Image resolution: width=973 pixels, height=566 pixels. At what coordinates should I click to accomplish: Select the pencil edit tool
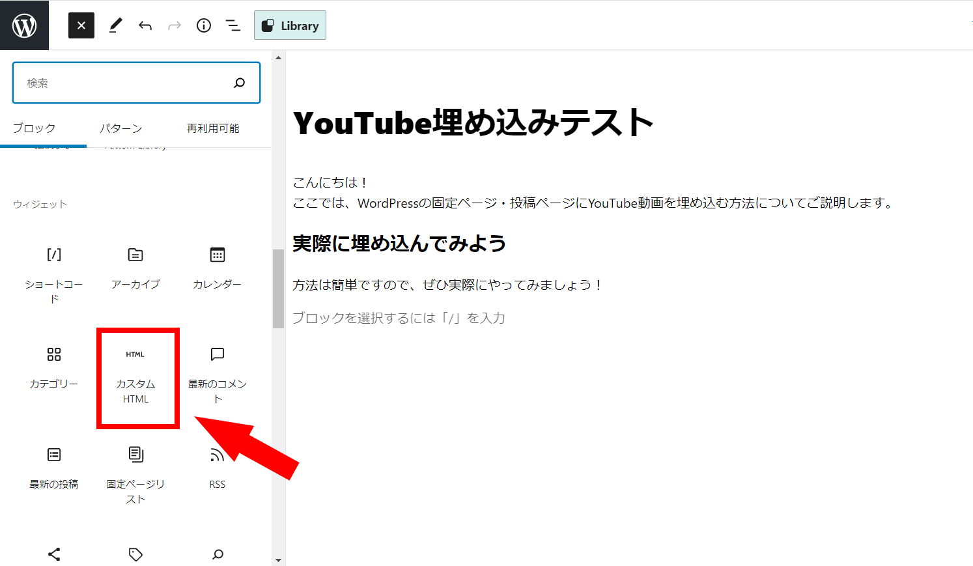coord(115,25)
